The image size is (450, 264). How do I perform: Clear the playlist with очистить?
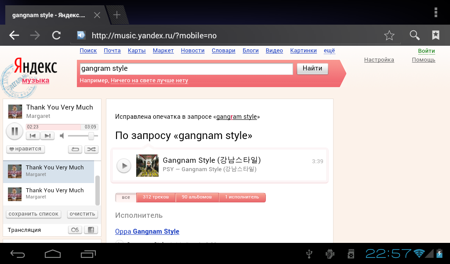pyautogui.click(x=82, y=214)
